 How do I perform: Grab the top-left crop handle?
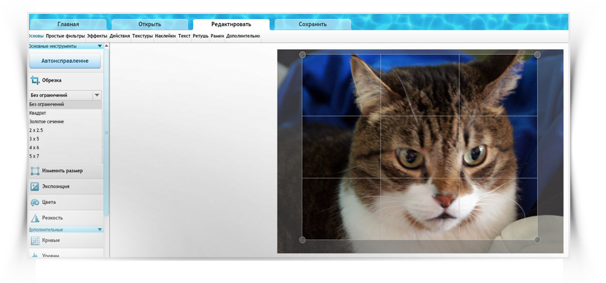[x=302, y=55]
